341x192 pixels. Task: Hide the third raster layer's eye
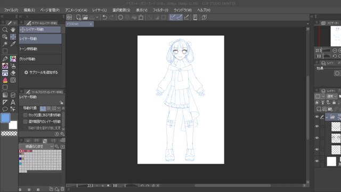(x=317, y=149)
